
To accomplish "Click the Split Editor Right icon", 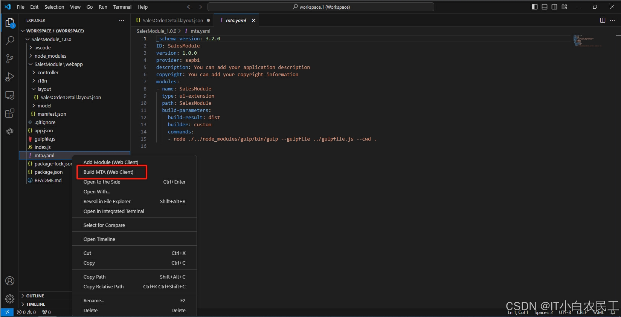I will 603,20.
